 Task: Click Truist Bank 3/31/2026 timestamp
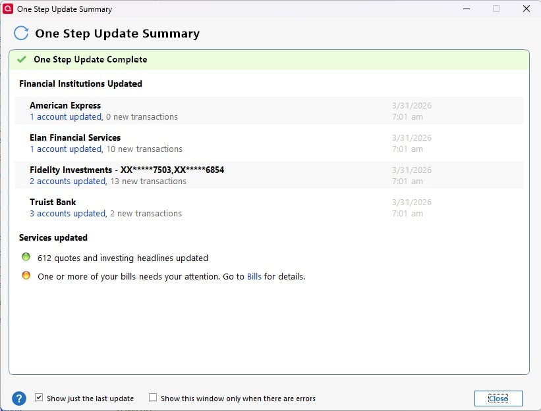tap(412, 208)
